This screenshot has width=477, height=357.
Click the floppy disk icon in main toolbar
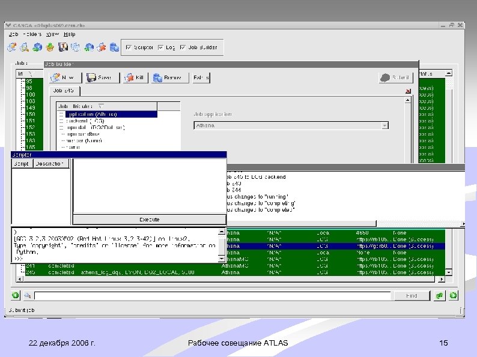[62, 47]
